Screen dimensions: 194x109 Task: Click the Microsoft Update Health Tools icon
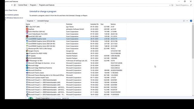(x=27, y=78)
